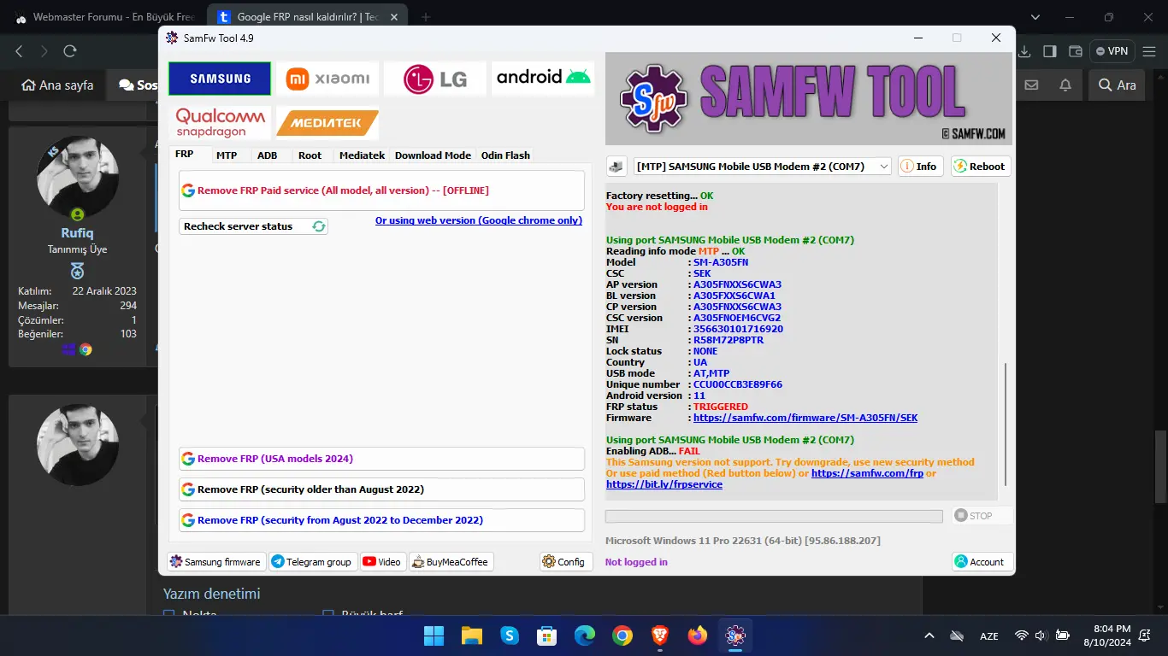Image resolution: width=1168 pixels, height=656 pixels.
Task: Click the IMEI value 356630101716920
Action: [x=738, y=329]
